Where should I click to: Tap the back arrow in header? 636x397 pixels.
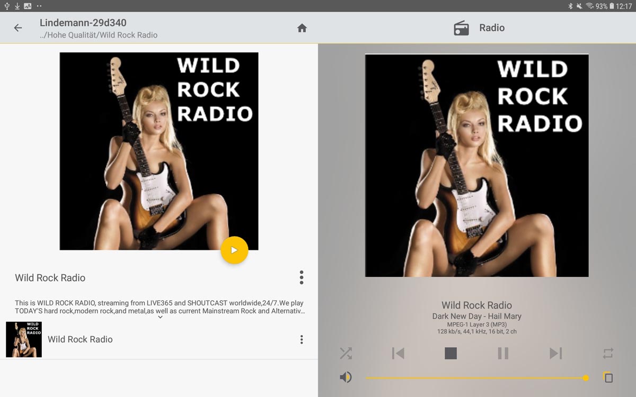point(18,28)
